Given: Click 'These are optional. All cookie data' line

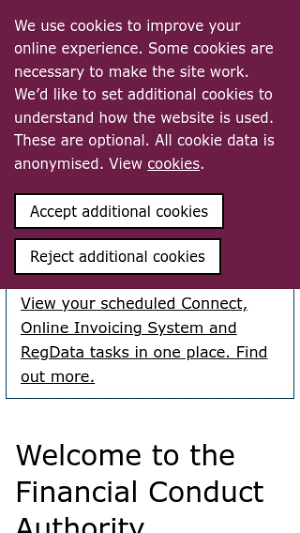Looking at the screenshot, I should click(x=144, y=140).
